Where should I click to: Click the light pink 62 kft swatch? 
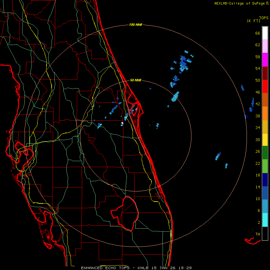(265, 46)
